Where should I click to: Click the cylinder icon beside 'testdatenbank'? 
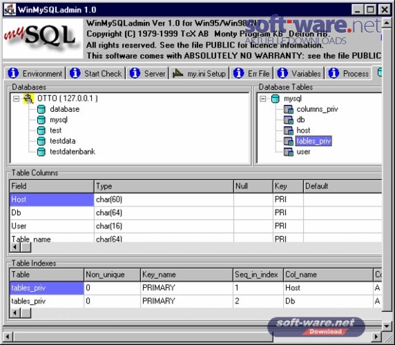pyautogui.click(x=41, y=152)
